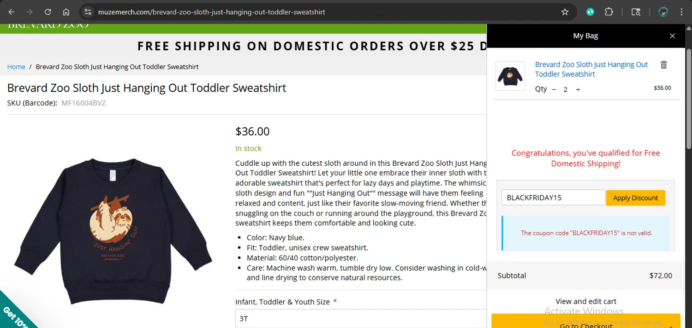
Task: Go to the browser home page
Action: [x=66, y=12]
